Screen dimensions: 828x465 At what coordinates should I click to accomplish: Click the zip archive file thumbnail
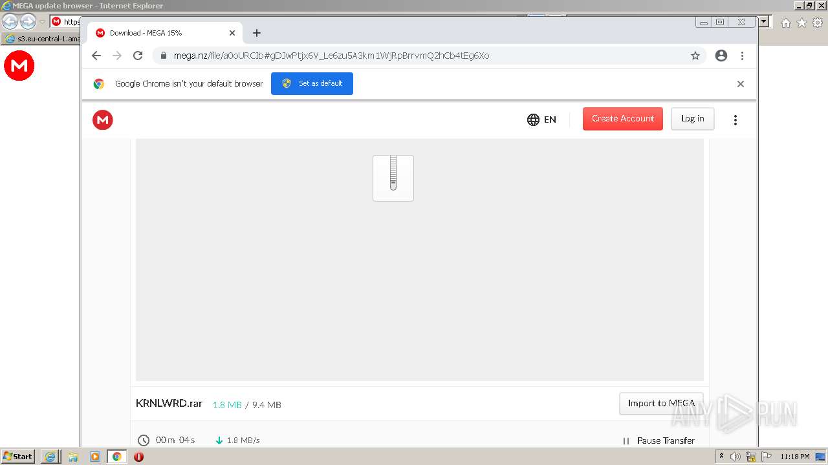(x=393, y=178)
